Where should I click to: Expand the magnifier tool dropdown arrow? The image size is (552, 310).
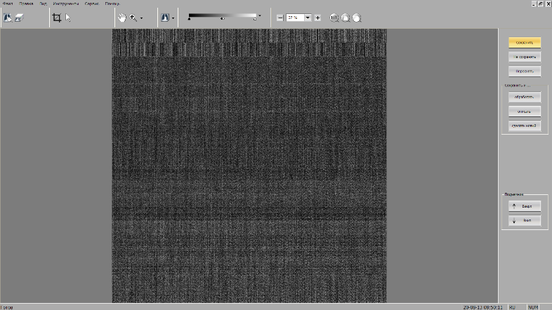(x=141, y=18)
